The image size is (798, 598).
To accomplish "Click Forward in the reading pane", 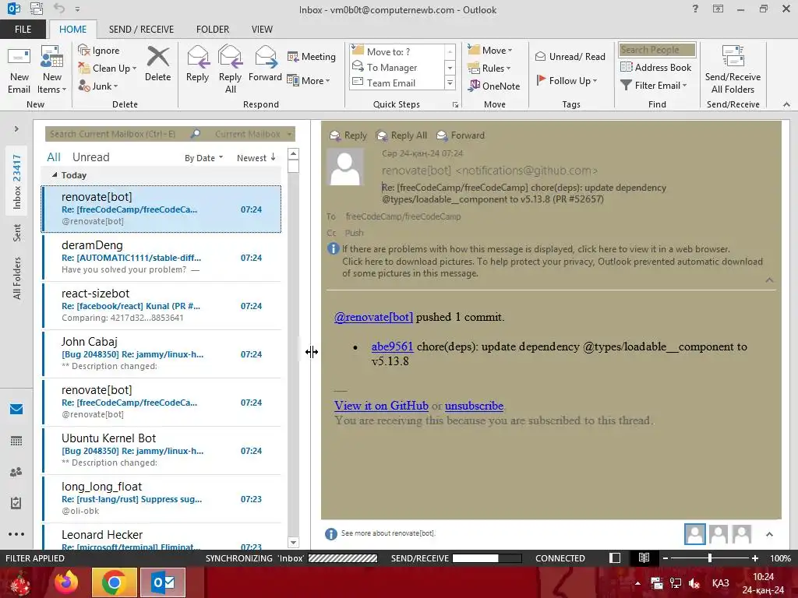I will coord(461,135).
